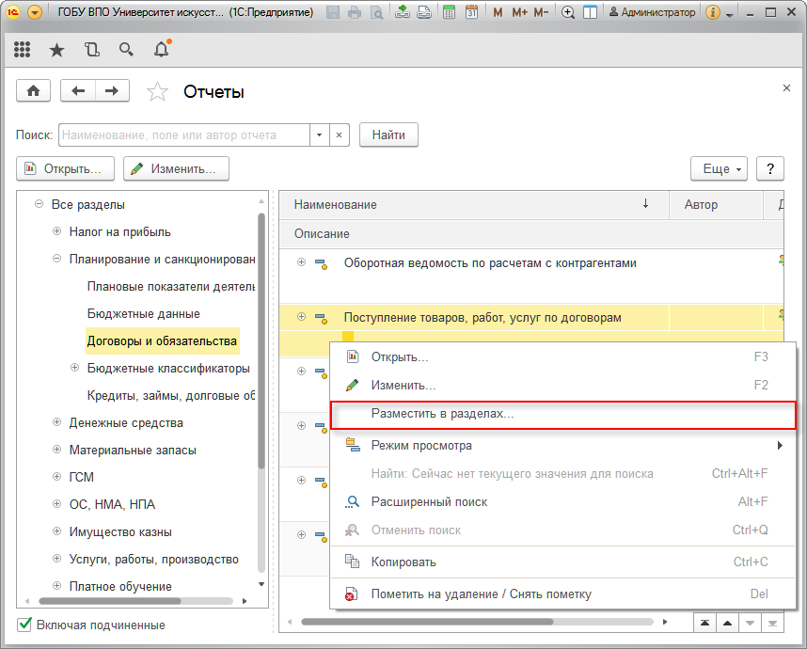Click Администратор user name
This screenshot has width=807, height=649.
[x=652, y=12]
